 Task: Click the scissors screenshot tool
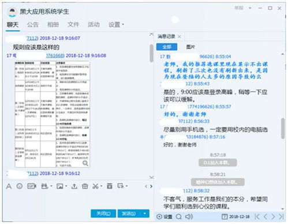[96, 186]
